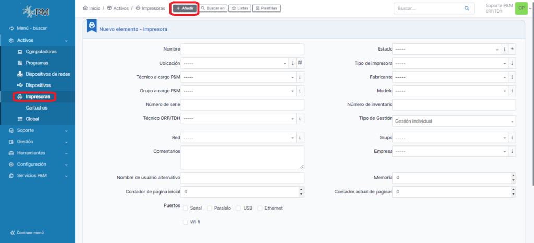Click the plus icon next to Estado
Image resolution: width=534 pixels, height=243 pixels.
(512, 49)
